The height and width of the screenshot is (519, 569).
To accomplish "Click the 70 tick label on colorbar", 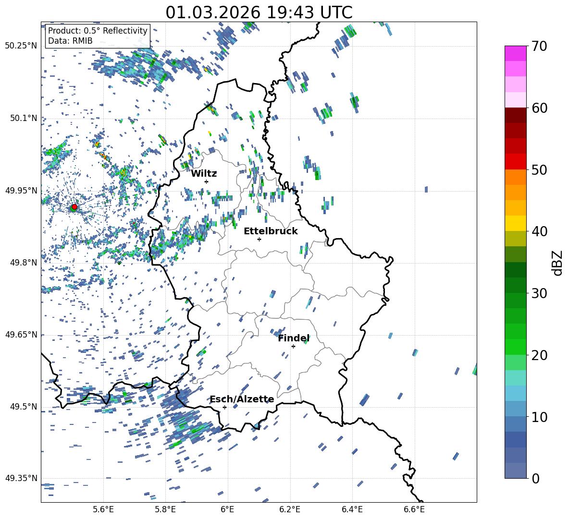I will (539, 46).
